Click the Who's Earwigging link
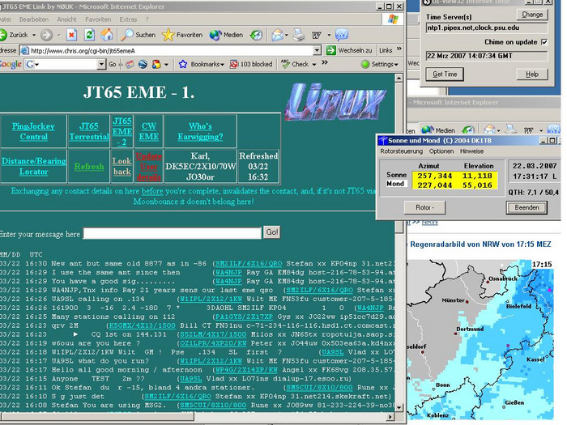The height and width of the screenshot is (425, 567). point(199,131)
